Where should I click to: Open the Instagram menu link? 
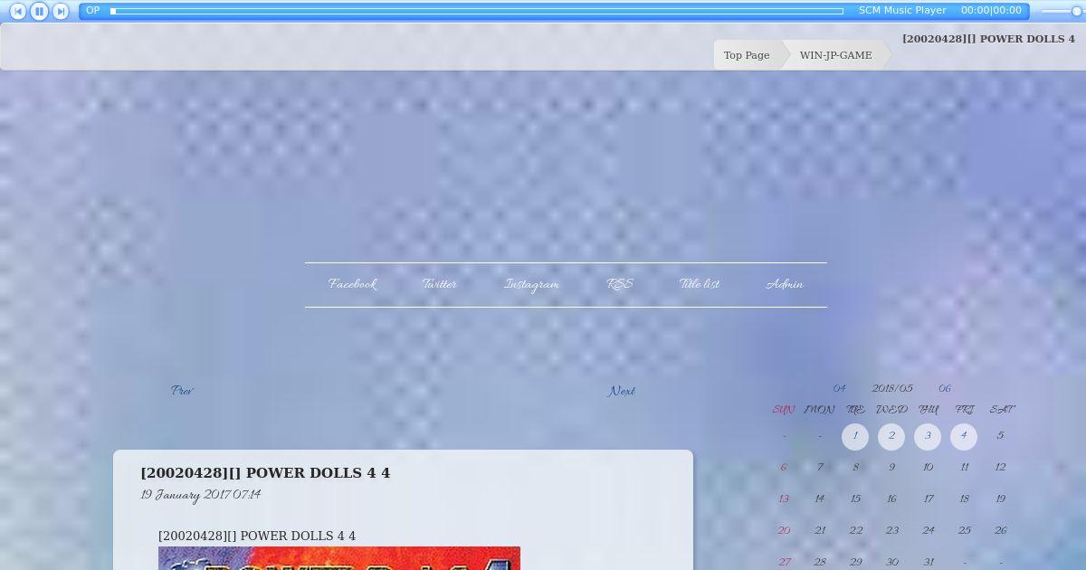pyautogui.click(x=531, y=285)
